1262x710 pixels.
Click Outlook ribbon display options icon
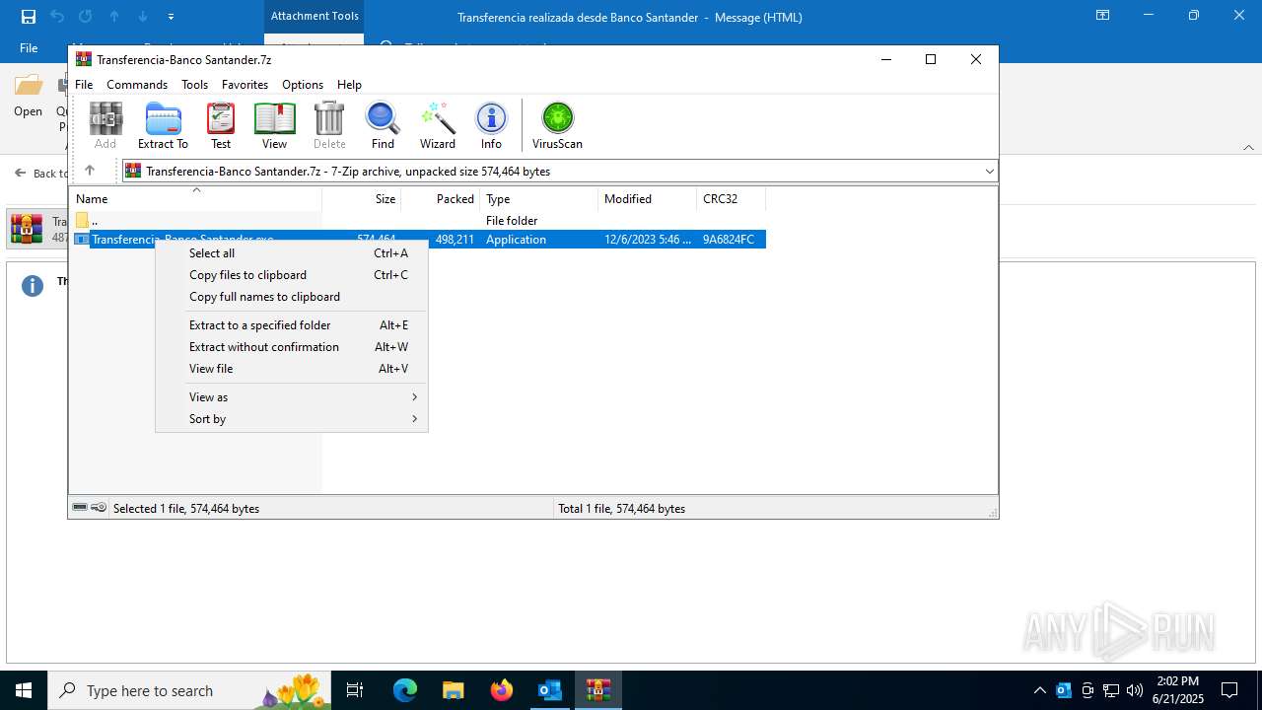(1103, 16)
